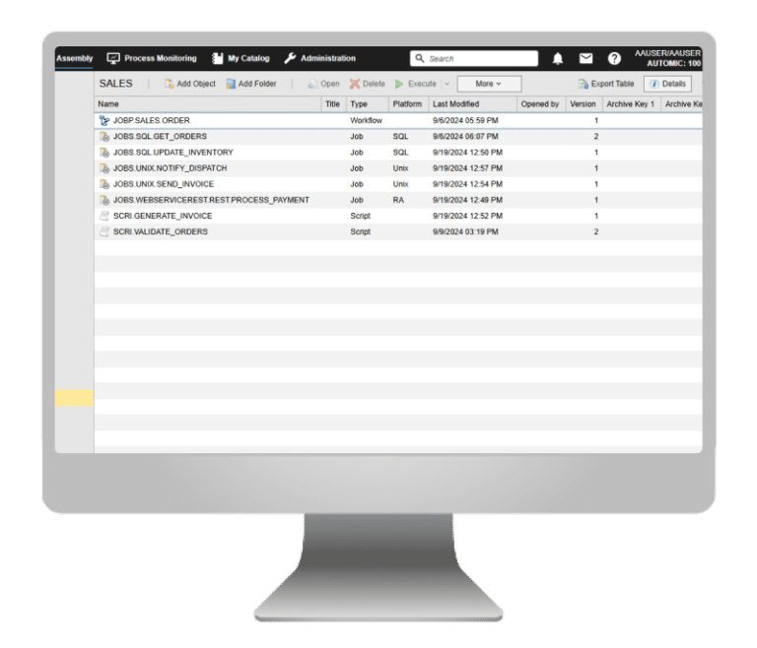The image size is (757, 648).
Task: Click Add Folder in the toolbar
Action: click(251, 84)
